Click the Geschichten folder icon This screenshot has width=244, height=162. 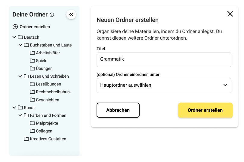[32, 100]
